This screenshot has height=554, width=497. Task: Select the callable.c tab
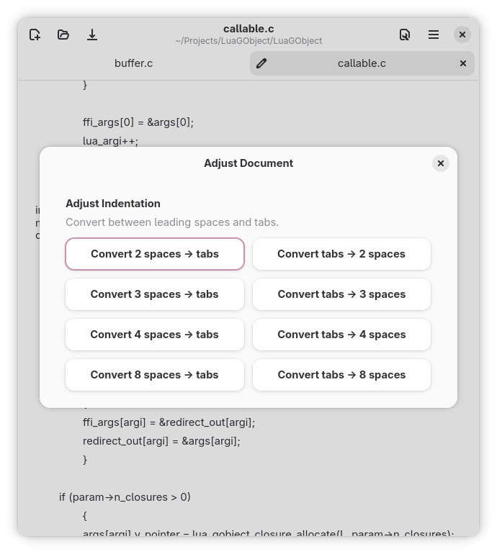[362, 63]
